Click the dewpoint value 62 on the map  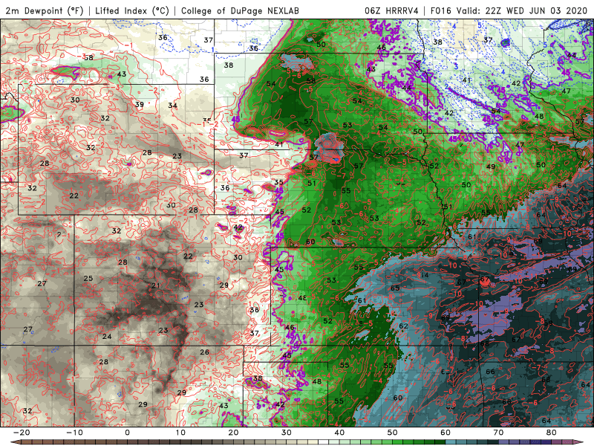click(x=403, y=326)
